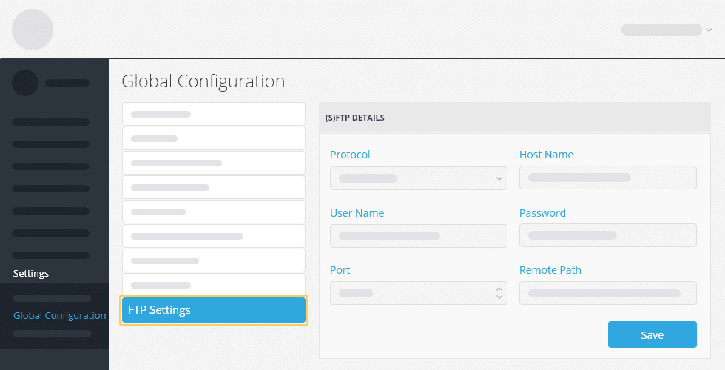Click the Protocol dropdown arrow
Viewport: 725px width, 370px height.
click(499, 178)
